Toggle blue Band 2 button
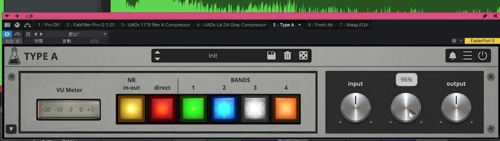The height and width of the screenshot is (141, 500). coord(224,109)
